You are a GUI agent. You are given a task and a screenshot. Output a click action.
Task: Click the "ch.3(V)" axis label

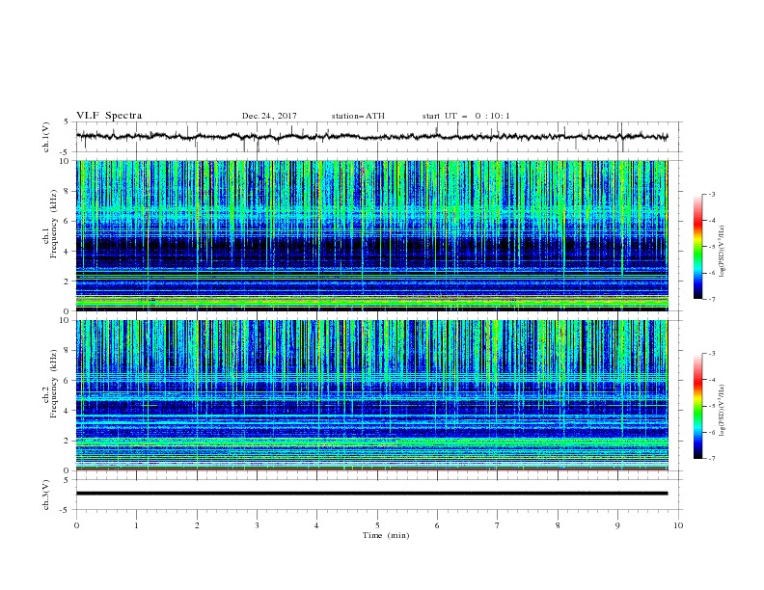(x=46, y=495)
